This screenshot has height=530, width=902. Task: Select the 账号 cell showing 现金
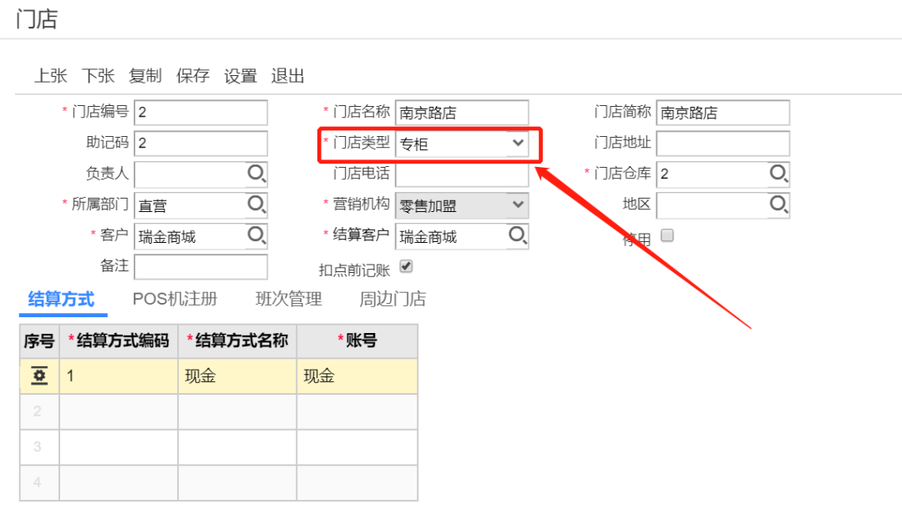pos(357,376)
